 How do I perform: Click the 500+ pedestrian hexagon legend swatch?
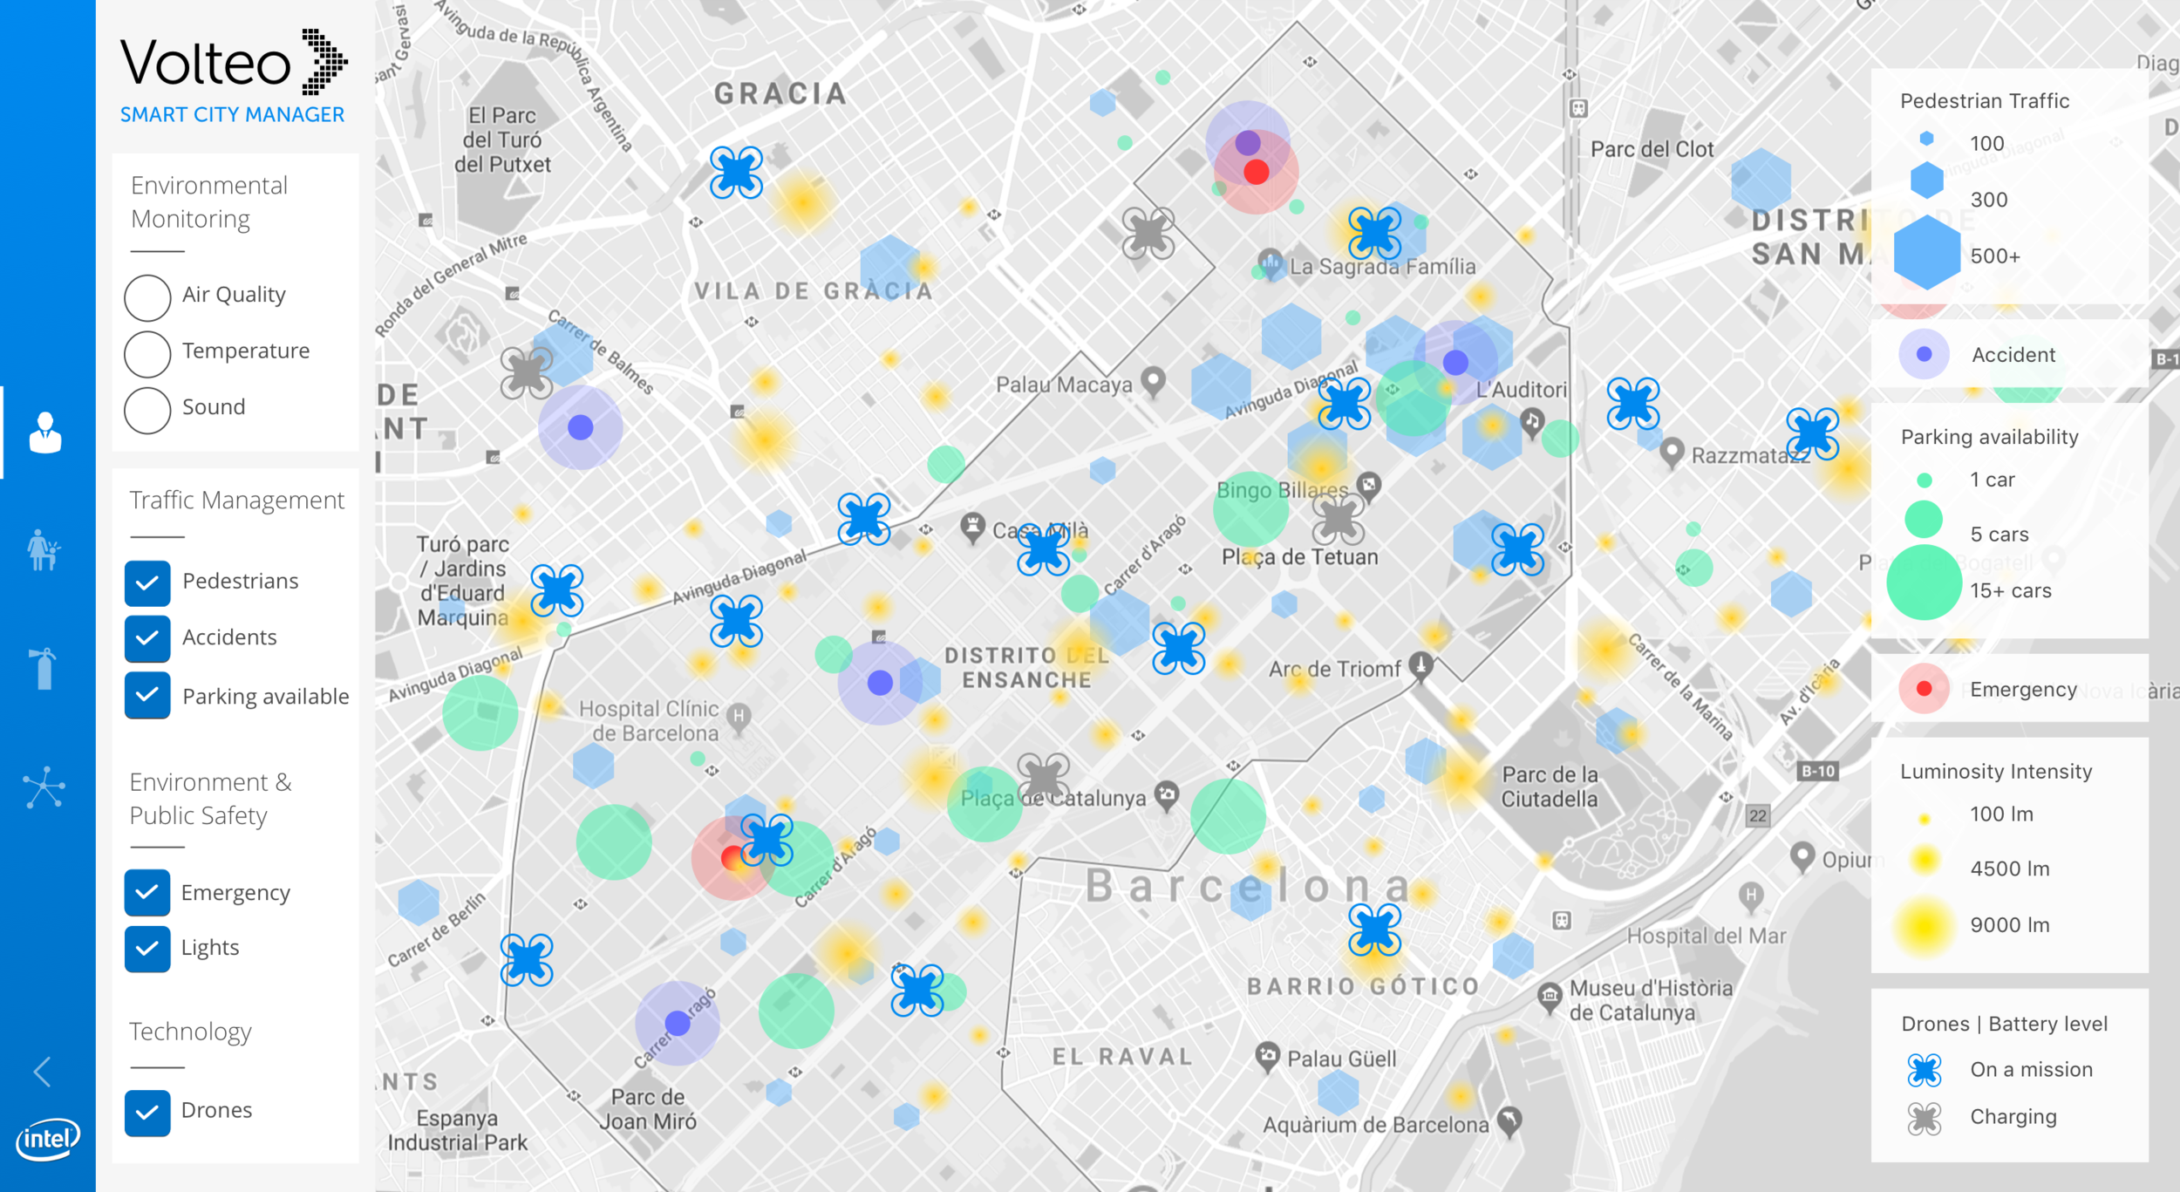(x=1927, y=253)
